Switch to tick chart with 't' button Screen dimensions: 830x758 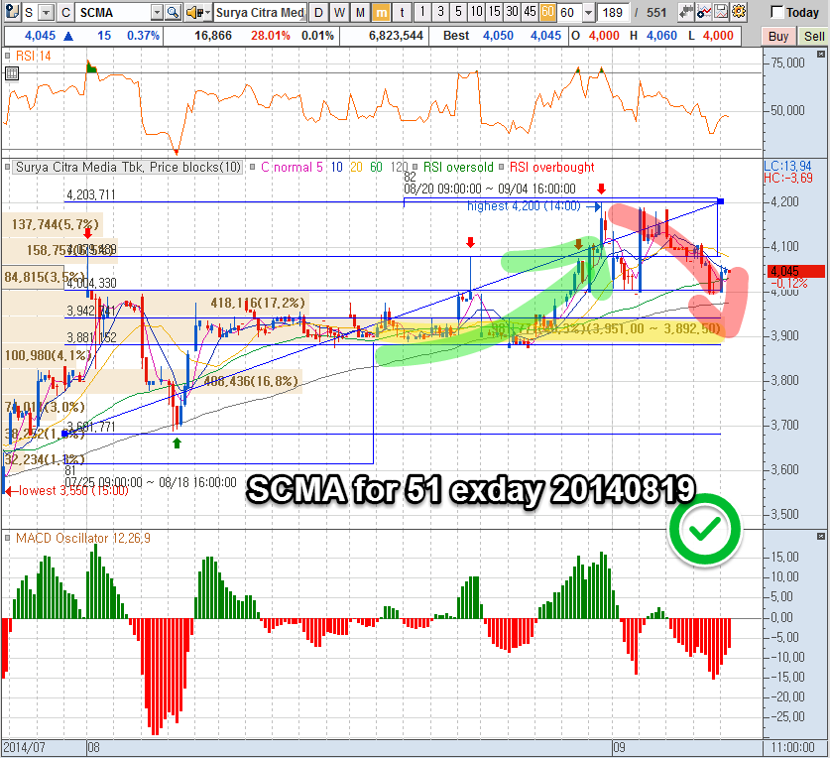402,12
